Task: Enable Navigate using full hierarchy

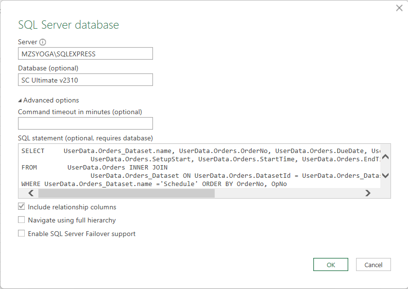Action: (21, 220)
